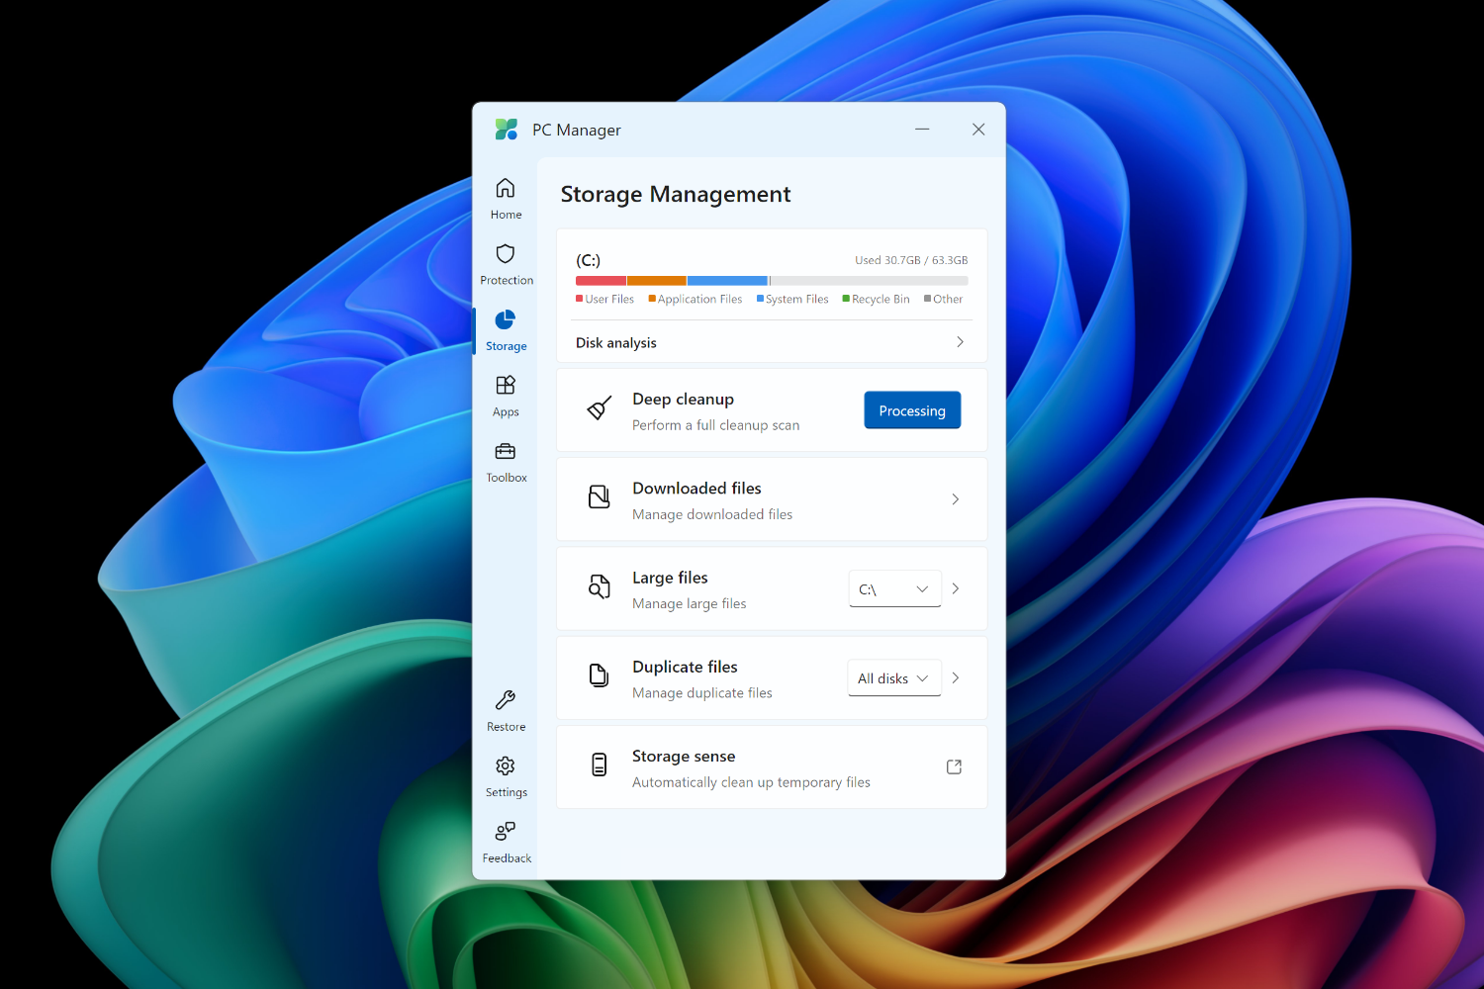
Task: Click 'Manage downloaded files' description
Action: pos(712,514)
